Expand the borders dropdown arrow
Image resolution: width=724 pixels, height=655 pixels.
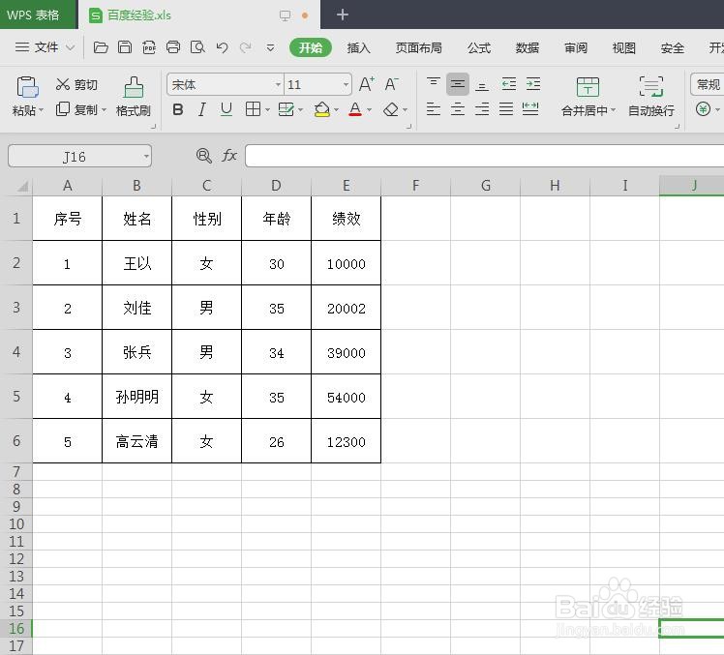pyautogui.click(x=267, y=110)
